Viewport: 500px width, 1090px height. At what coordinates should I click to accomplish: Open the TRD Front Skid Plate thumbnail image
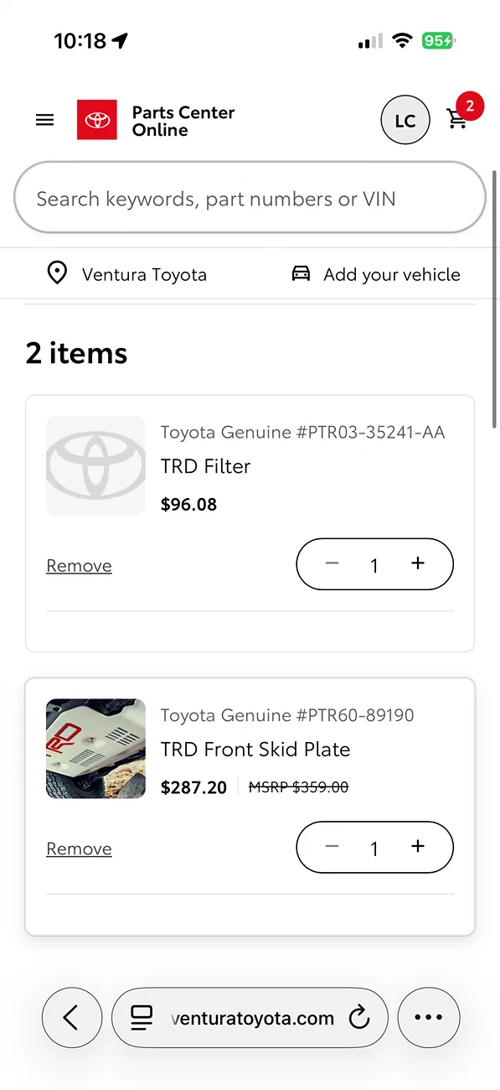tap(95, 748)
